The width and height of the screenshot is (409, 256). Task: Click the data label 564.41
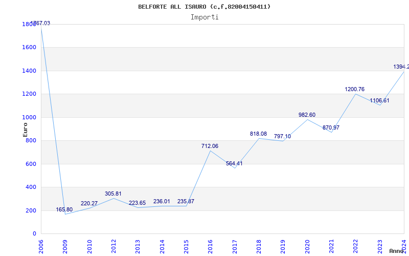click(x=234, y=163)
